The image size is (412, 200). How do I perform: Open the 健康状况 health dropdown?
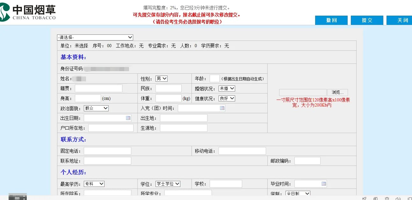tap(227, 98)
